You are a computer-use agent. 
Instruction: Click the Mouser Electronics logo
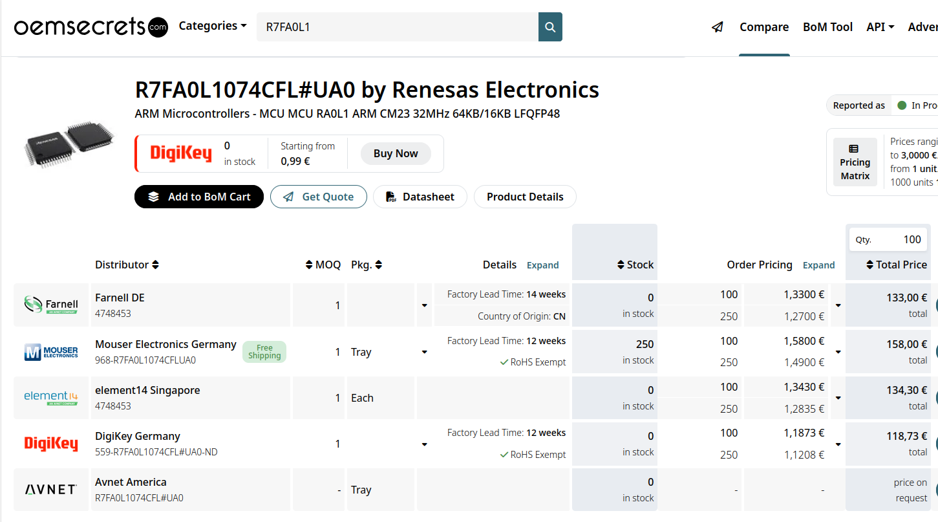[51, 352]
